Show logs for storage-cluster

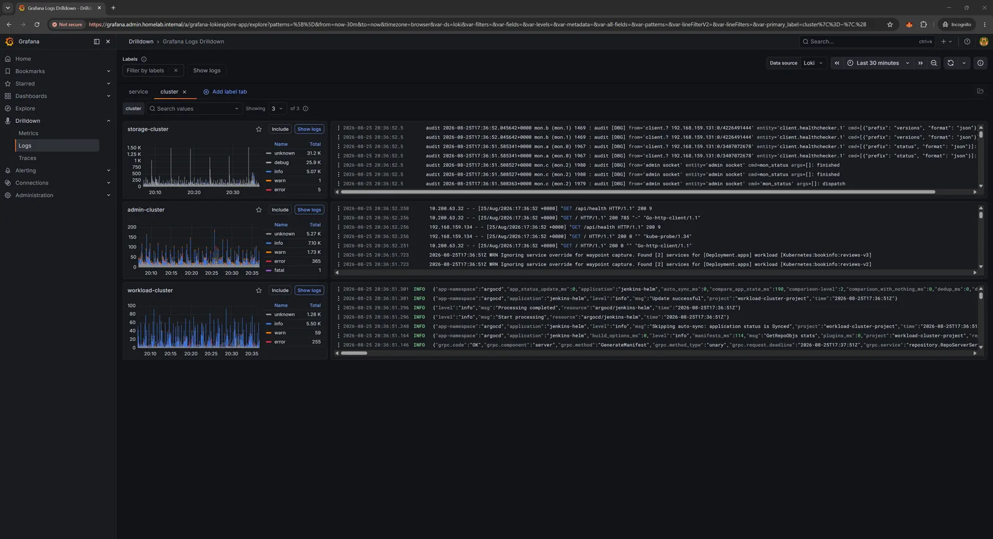[309, 129]
